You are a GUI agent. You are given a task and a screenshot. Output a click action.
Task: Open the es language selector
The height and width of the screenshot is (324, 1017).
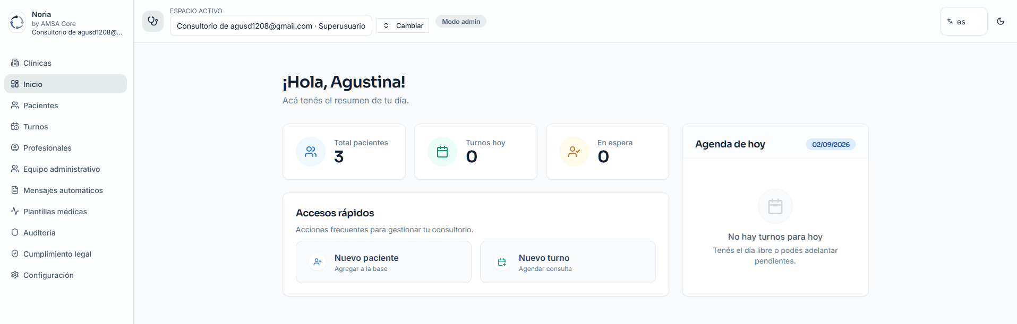(x=963, y=21)
